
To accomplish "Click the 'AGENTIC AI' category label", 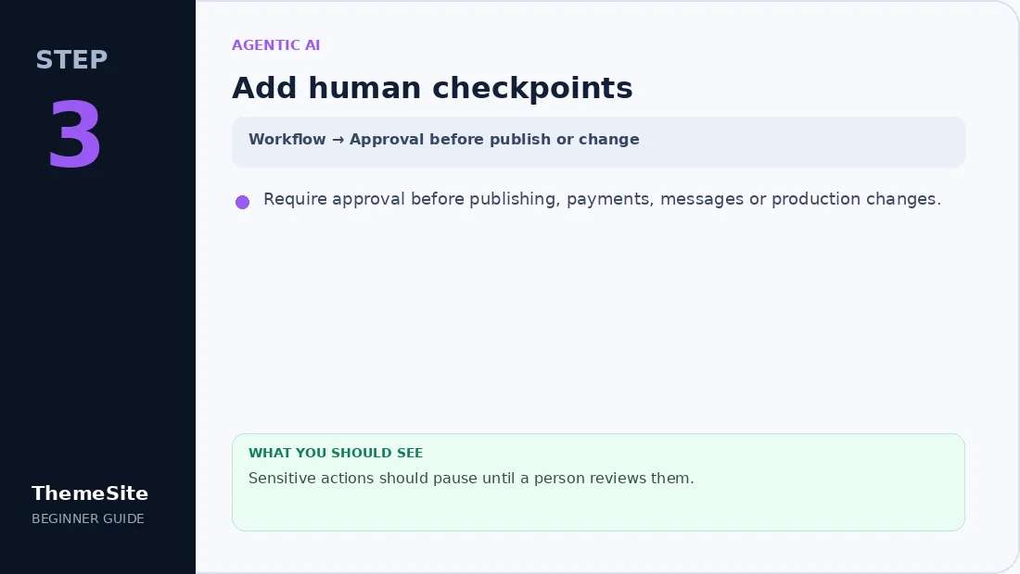I will (275, 45).
